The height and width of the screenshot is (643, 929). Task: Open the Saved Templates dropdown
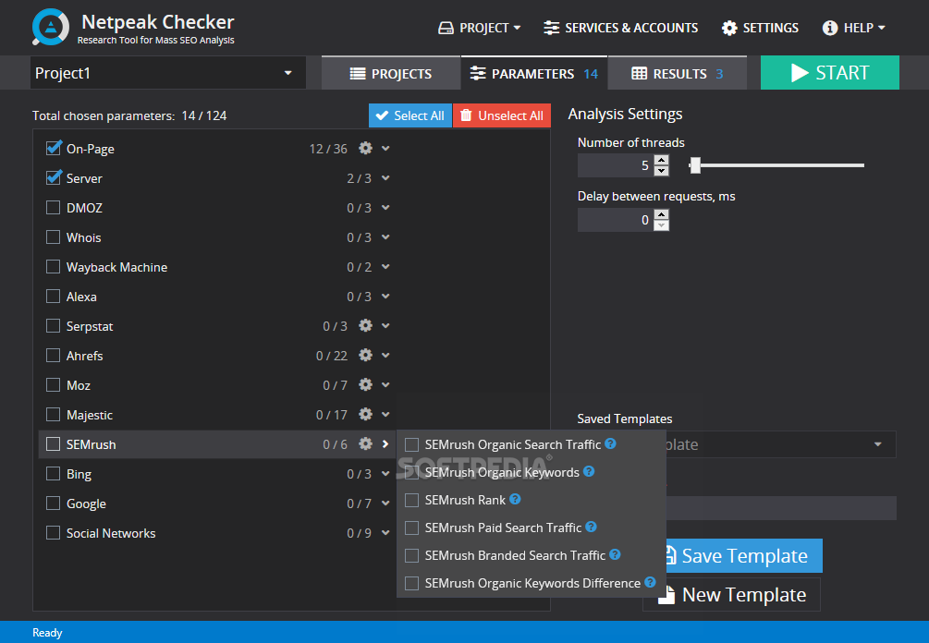(x=781, y=444)
